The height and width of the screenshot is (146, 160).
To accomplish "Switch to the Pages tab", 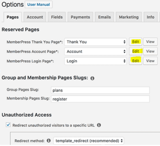I will 13,17.
